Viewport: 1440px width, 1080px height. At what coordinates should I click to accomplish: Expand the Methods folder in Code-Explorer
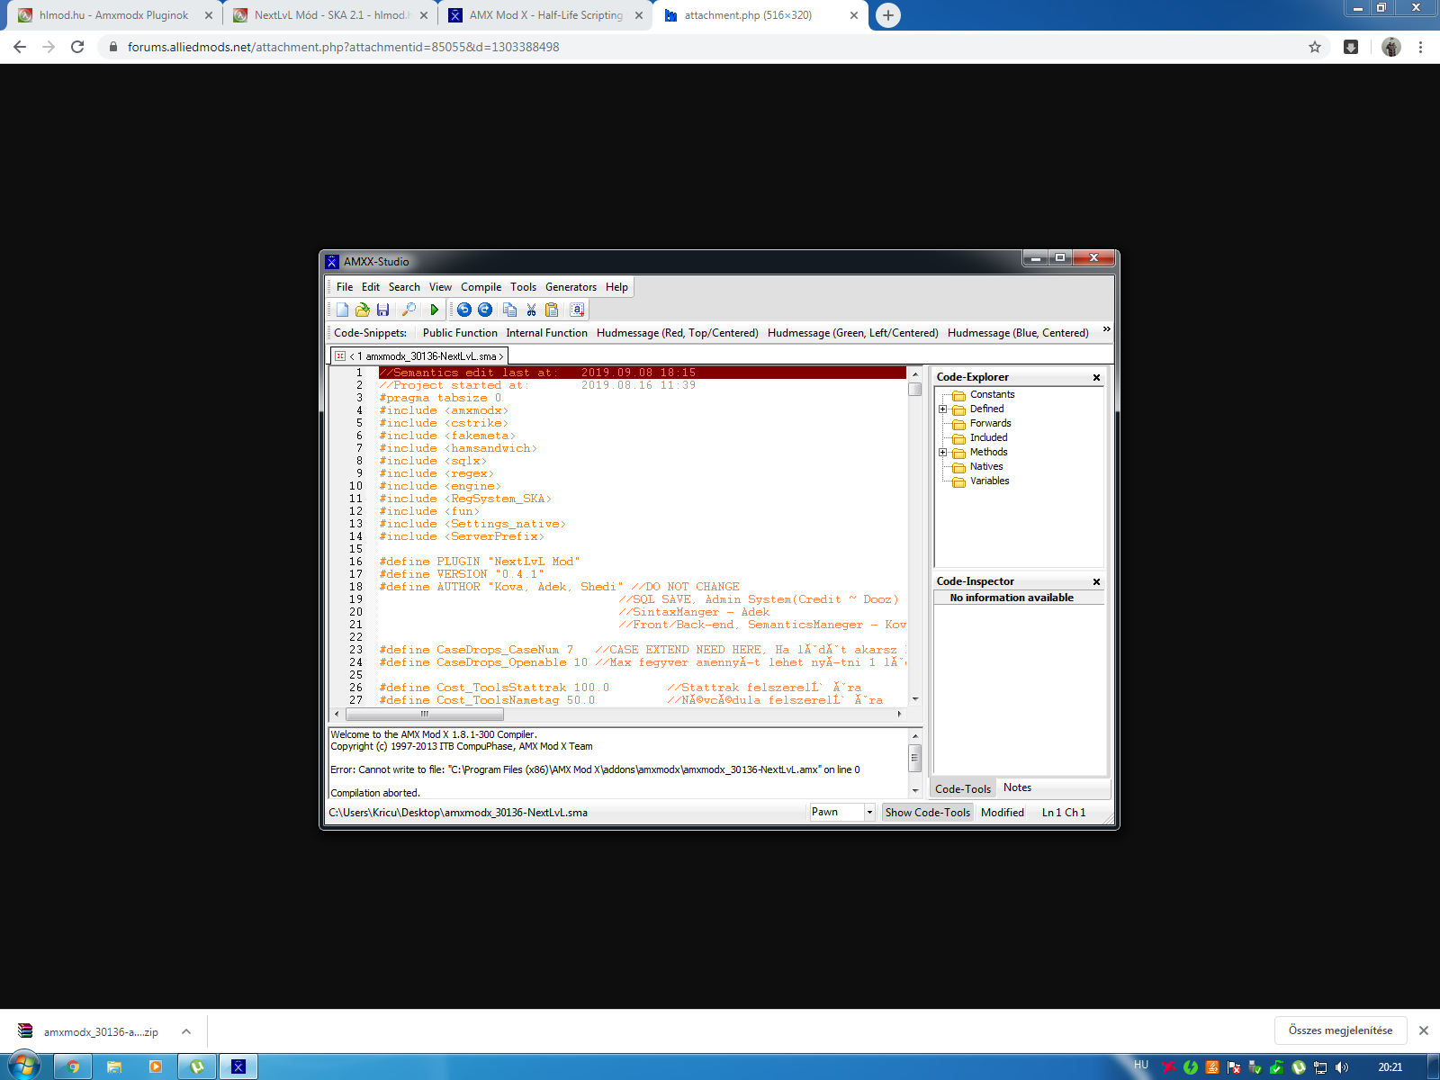(x=942, y=453)
